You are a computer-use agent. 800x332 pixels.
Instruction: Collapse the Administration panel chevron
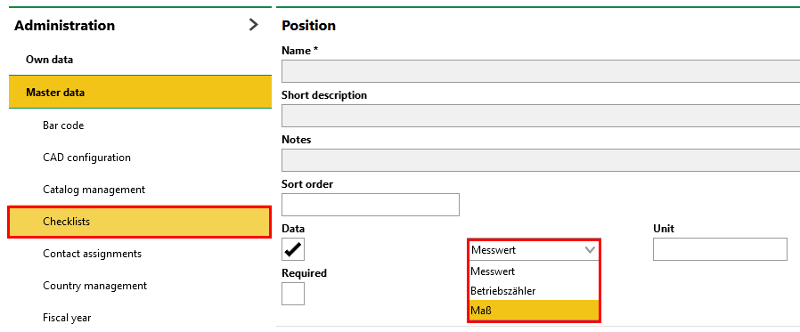(254, 25)
